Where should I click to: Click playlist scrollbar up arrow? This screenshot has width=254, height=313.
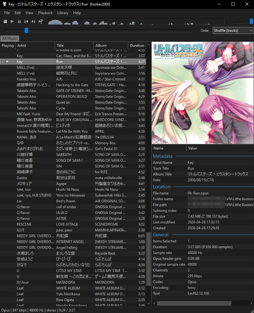click(x=148, y=45)
